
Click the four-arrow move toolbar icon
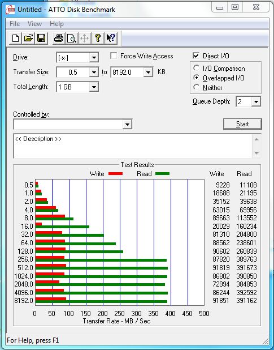85,38
